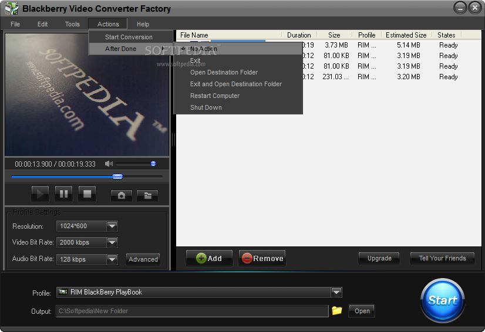
Task: Pause the video preview
Action: [64, 194]
